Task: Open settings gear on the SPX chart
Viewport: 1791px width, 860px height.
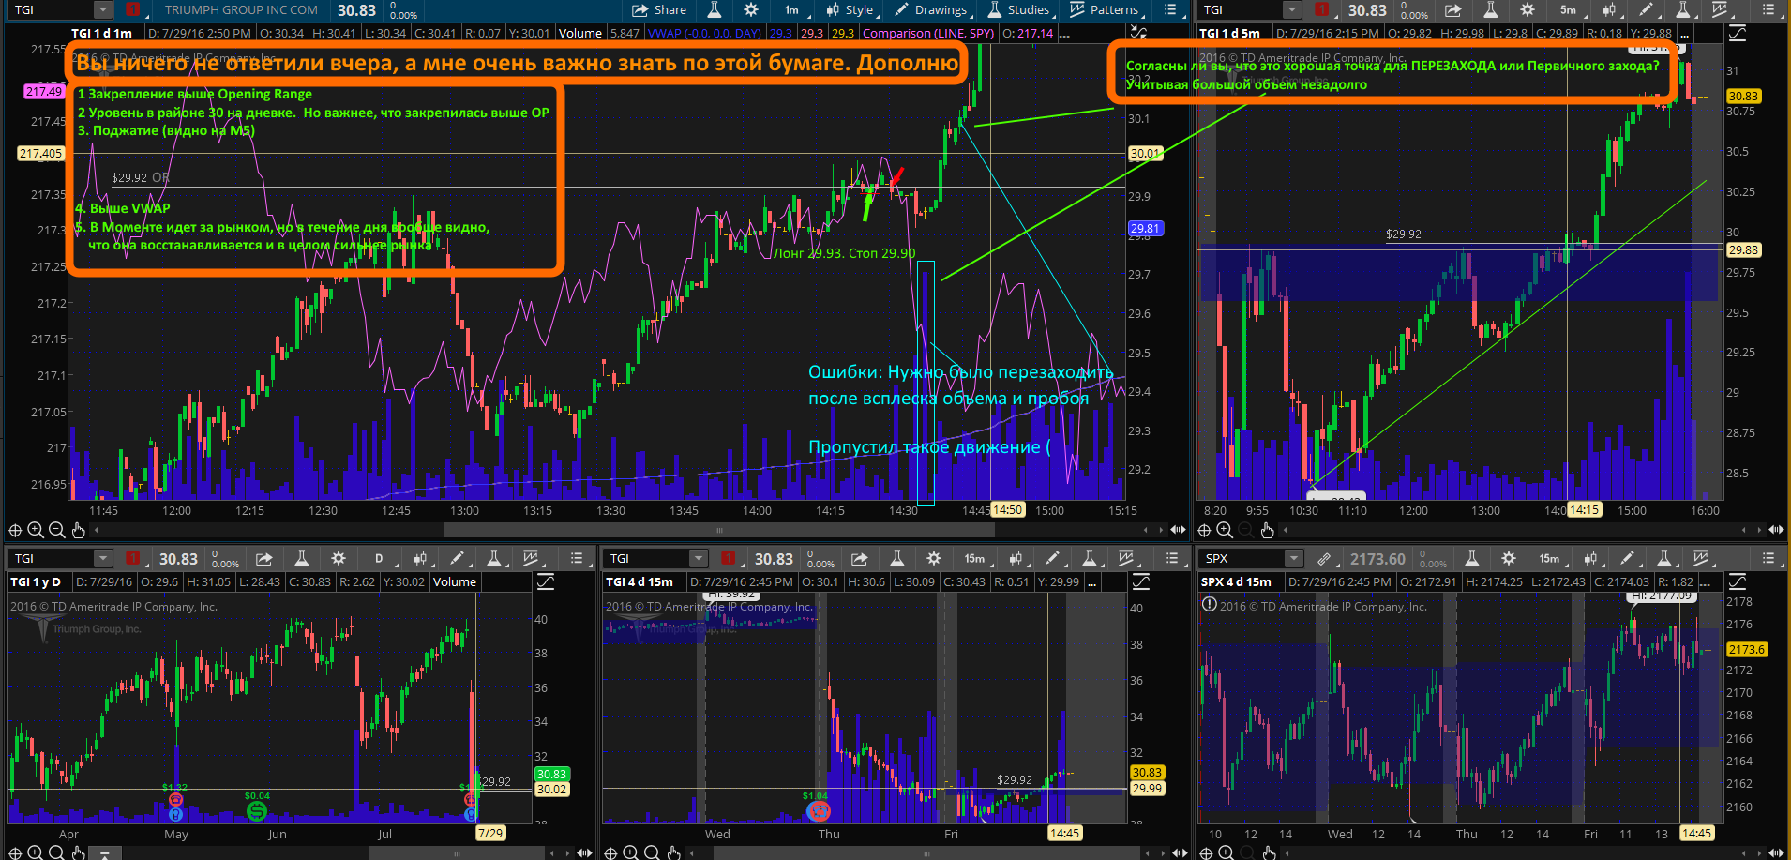Action: click(x=1509, y=558)
